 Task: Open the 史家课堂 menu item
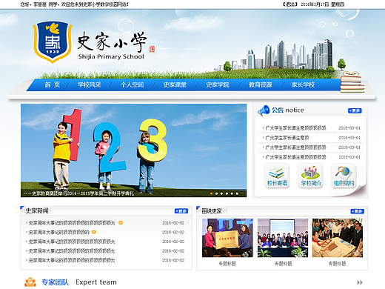click(175, 84)
